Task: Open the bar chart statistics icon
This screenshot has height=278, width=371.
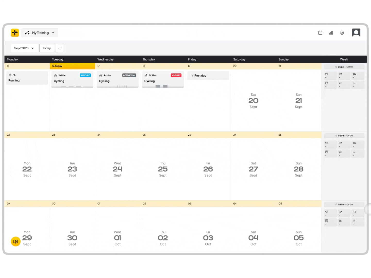Action: 331,33
